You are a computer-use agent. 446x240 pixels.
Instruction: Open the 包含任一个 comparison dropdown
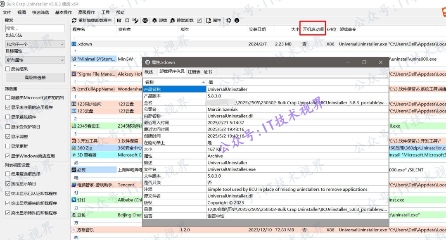(x=35, y=44)
